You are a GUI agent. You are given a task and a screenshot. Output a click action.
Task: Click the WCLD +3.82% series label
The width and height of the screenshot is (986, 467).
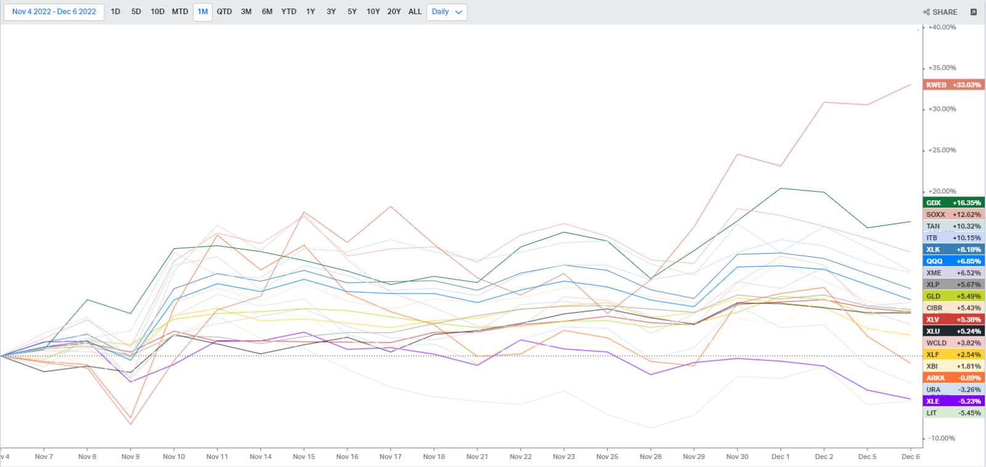tap(954, 343)
